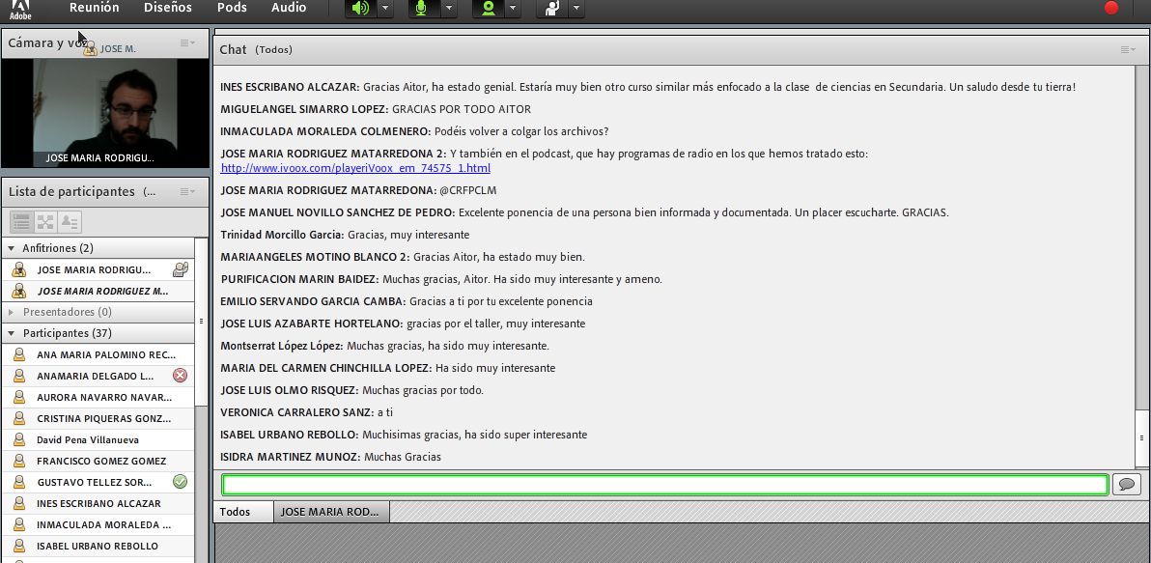Click the red disagree icon next to ANAMARIA DELGADO
The width and height of the screenshot is (1151, 563).
pyautogui.click(x=180, y=375)
